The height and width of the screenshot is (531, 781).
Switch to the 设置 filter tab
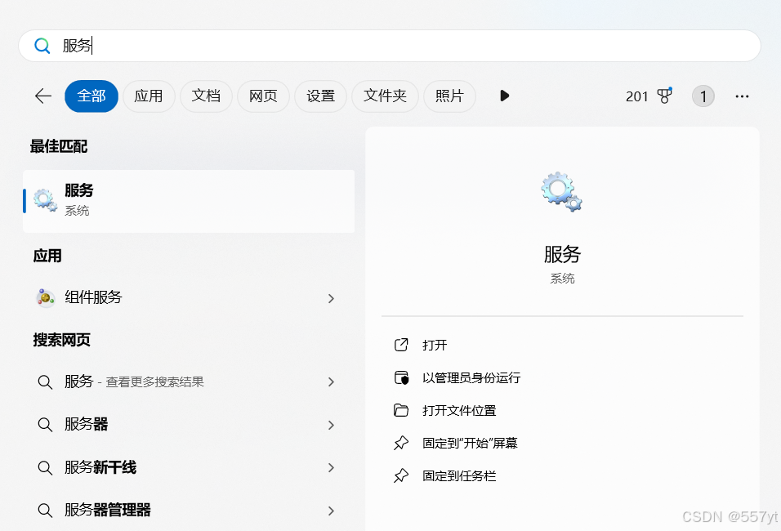point(320,96)
